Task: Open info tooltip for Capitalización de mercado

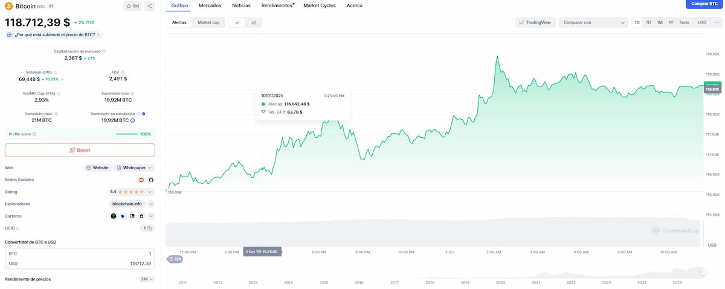Action: (x=104, y=51)
